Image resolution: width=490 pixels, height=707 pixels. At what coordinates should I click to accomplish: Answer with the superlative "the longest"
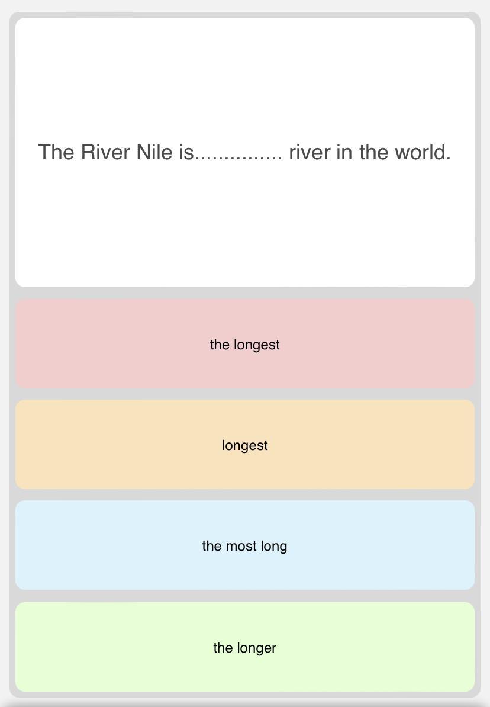pyautogui.click(x=244, y=345)
